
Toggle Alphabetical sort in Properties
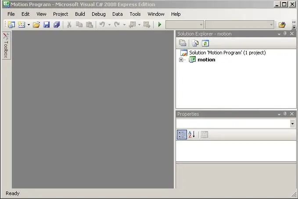(x=191, y=135)
